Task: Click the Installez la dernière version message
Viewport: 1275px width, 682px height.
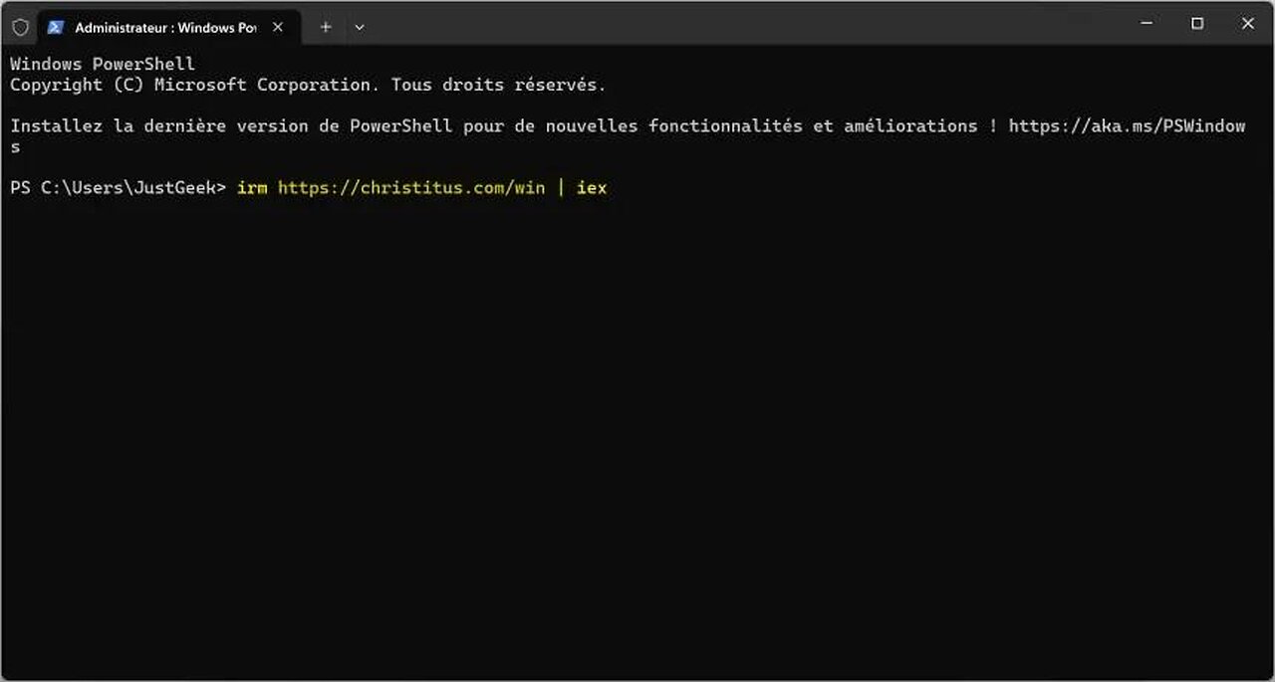Action: (x=498, y=126)
